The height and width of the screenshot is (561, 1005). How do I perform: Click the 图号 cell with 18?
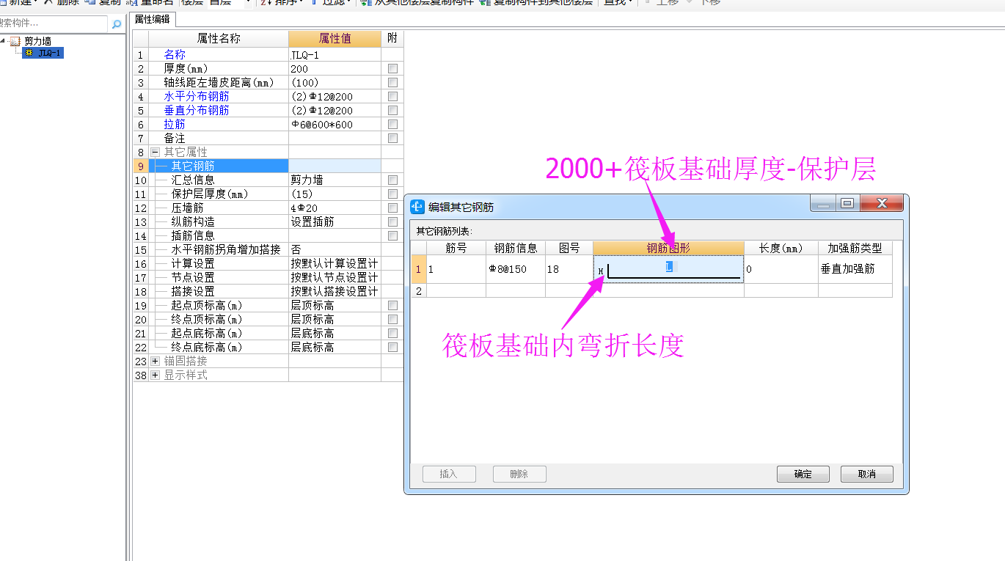tap(569, 269)
